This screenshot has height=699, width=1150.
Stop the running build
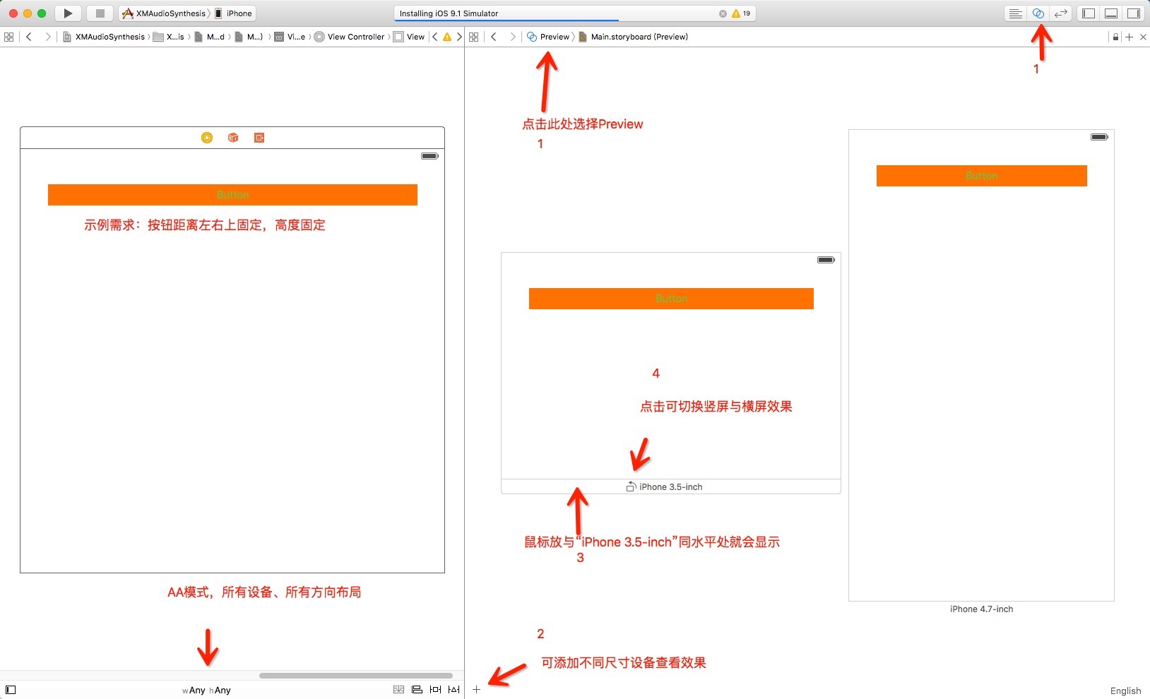(x=100, y=13)
